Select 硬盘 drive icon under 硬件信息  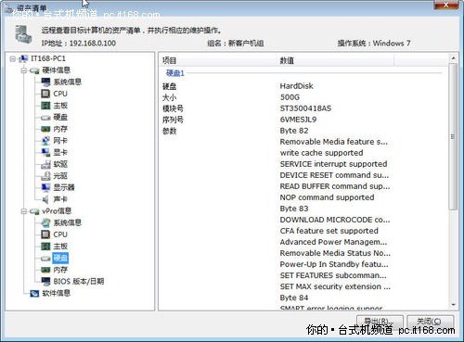(45, 118)
